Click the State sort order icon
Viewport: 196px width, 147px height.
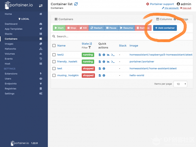91,43
